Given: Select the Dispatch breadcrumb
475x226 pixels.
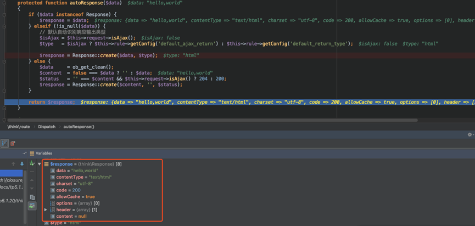Looking at the screenshot, I should pos(47,127).
